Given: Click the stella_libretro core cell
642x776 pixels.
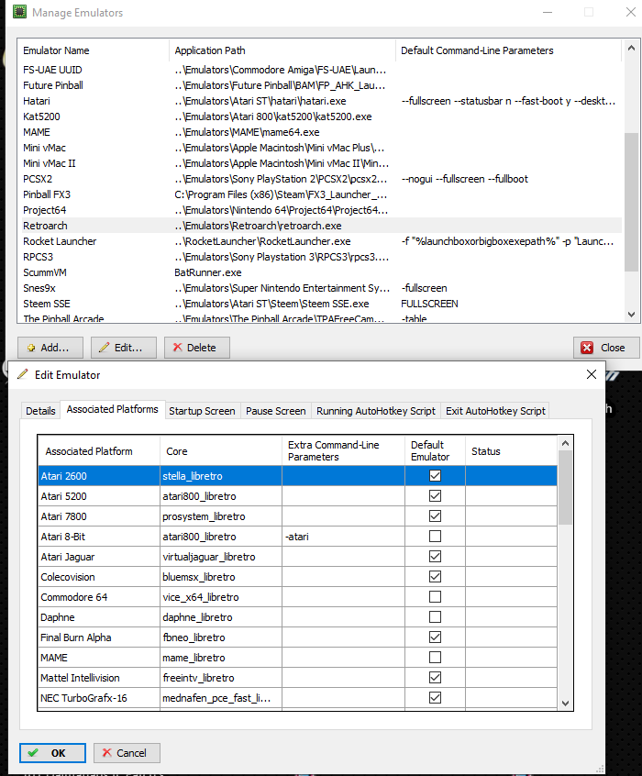Looking at the screenshot, I should click(221, 475).
